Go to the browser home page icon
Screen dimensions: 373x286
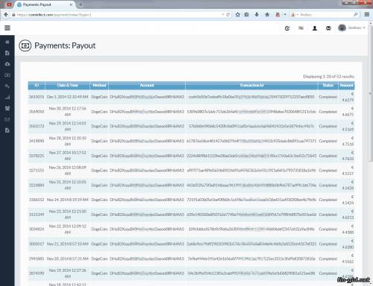[267, 15]
